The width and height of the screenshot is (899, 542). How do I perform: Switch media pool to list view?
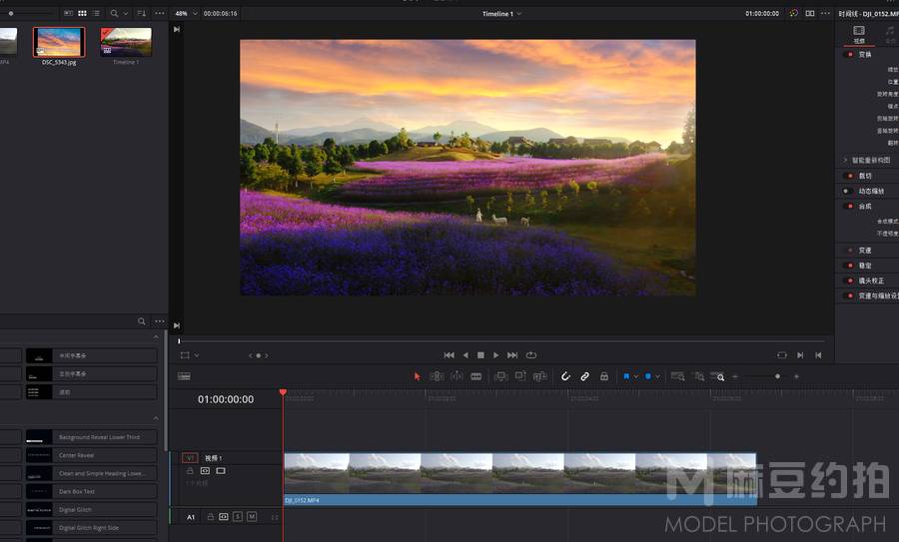(x=96, y=13)
